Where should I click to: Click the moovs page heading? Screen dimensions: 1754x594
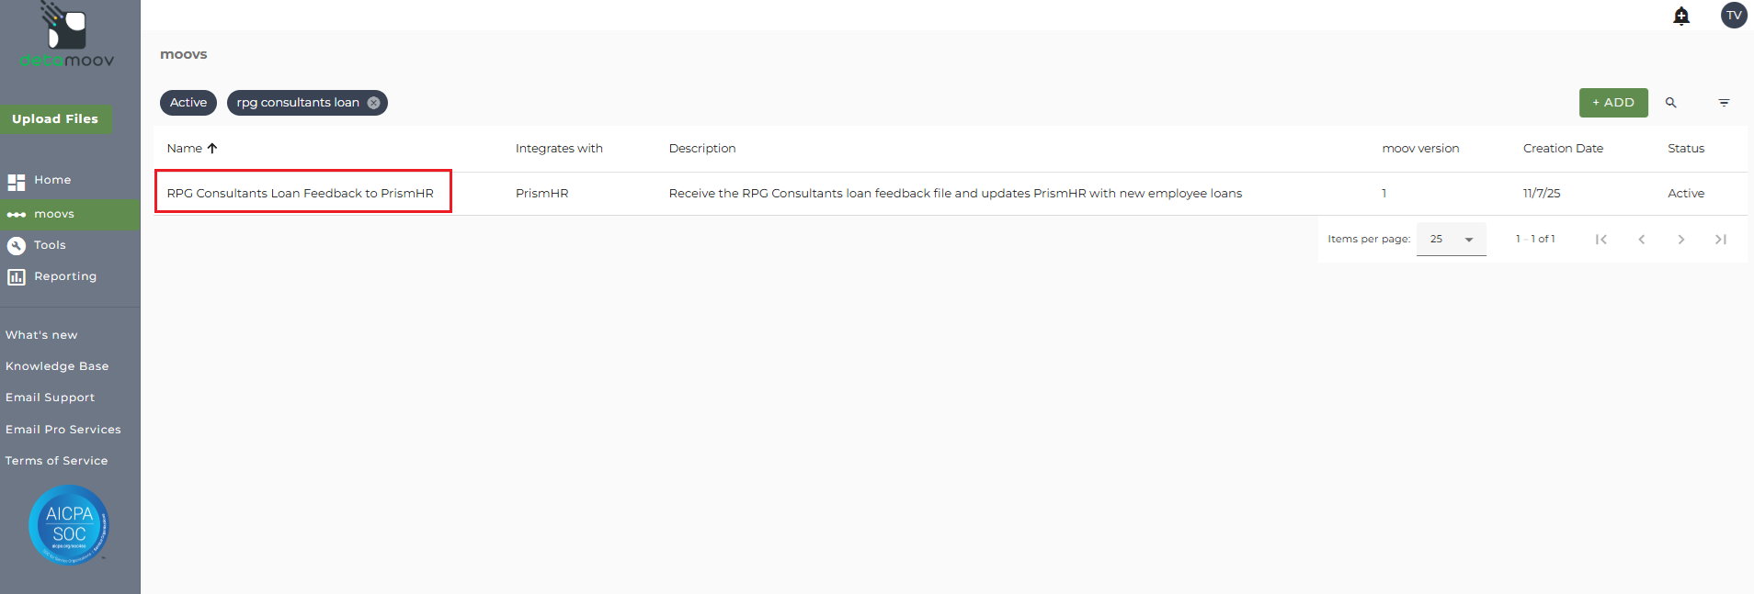[184, 54]
